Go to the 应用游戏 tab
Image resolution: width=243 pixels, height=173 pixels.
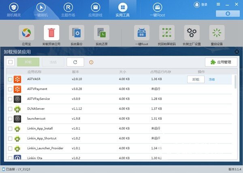click(x=95, y=10)
